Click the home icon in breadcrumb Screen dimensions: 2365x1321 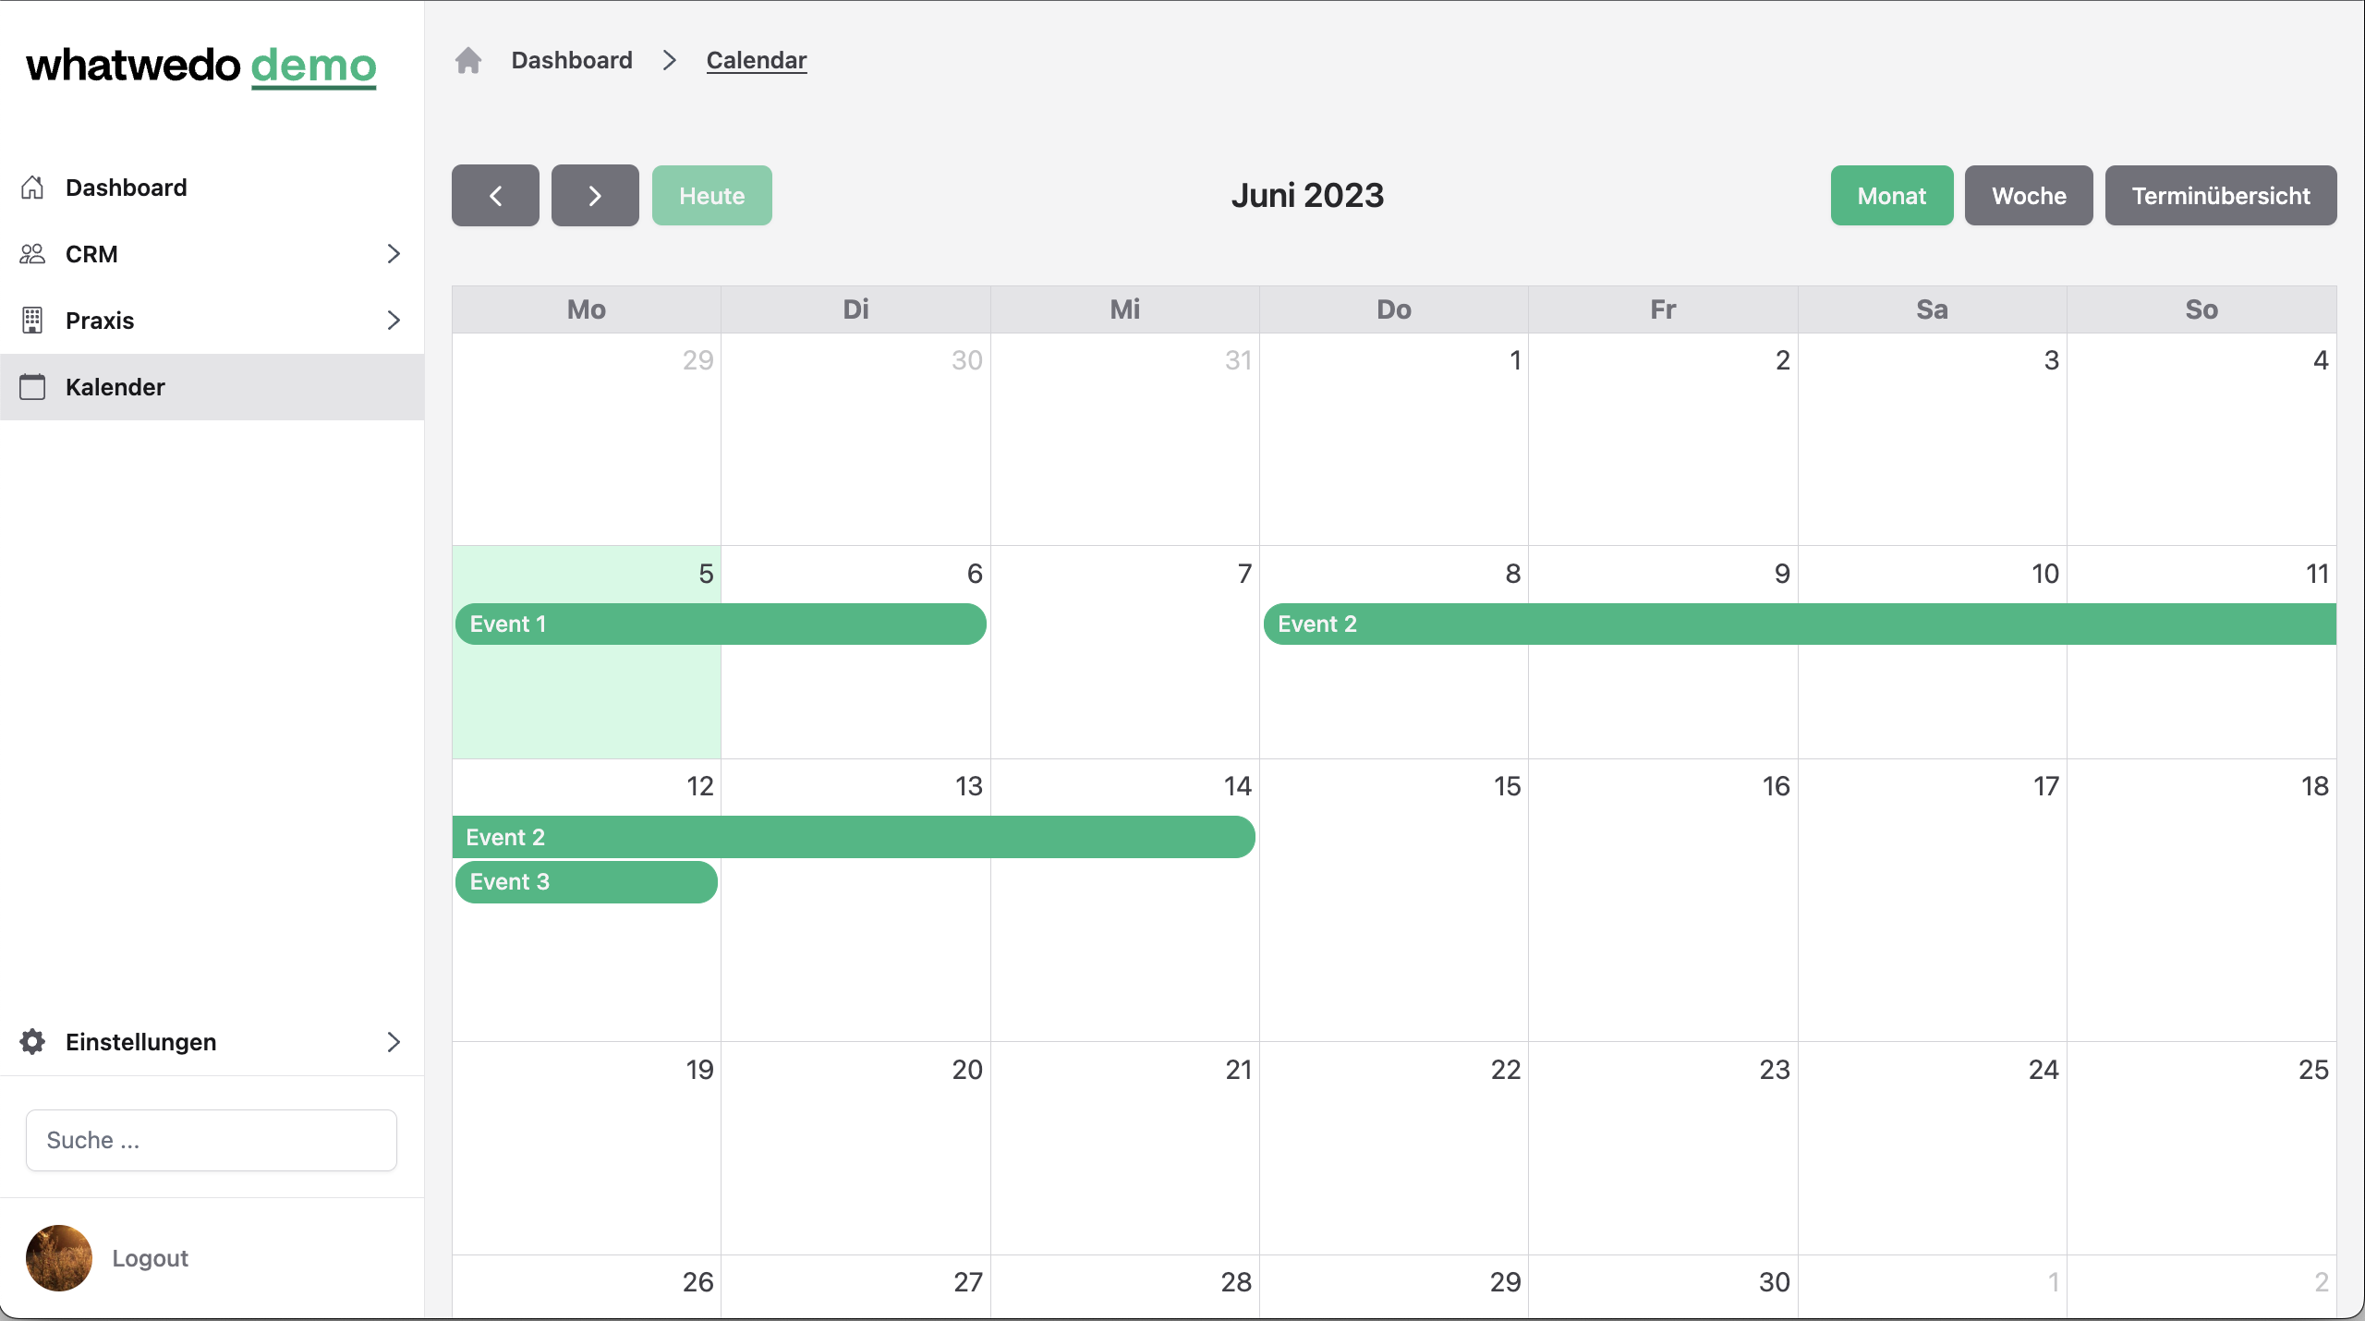(468, 60)
